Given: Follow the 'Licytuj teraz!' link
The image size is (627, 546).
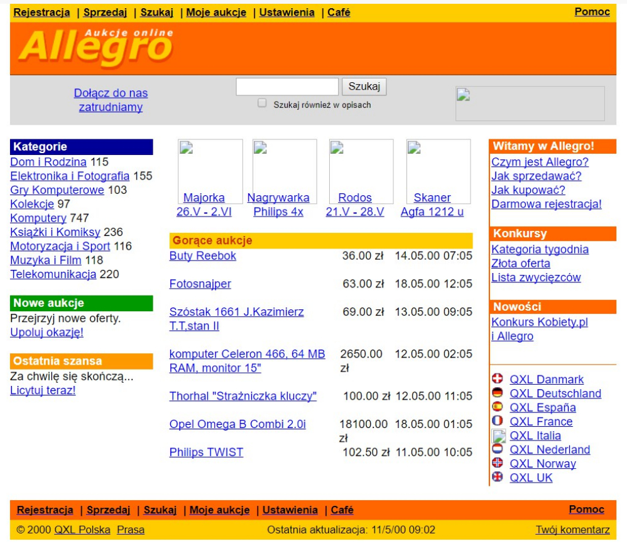Looking at the screenshot, I should [x=43, y=390].
